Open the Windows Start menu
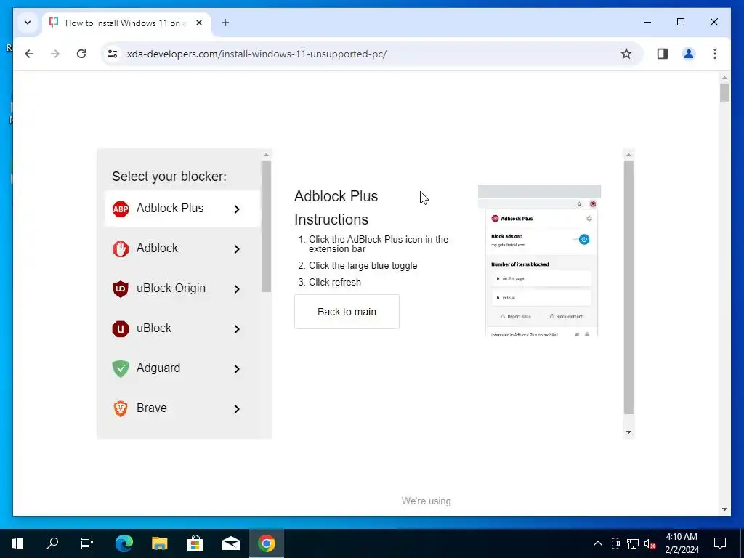 coord(17,543)
